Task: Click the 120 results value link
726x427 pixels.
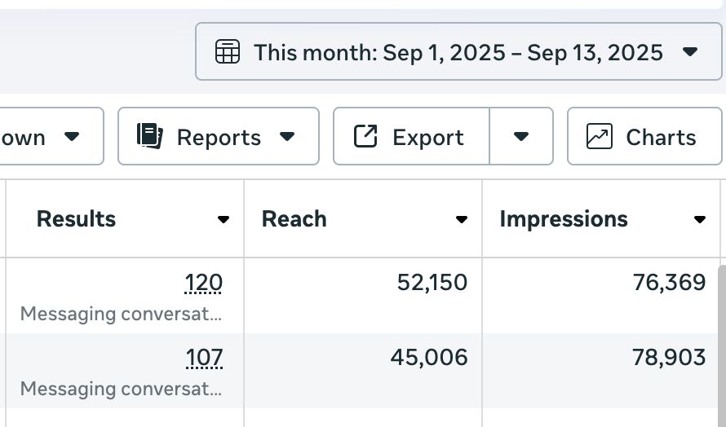Action: coord(204,284)
